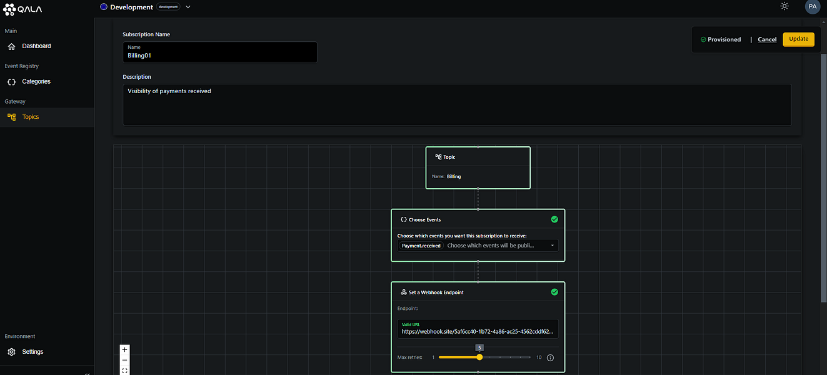This screenshot has width=827, height=375.
Task: Open the PA user avatar
Action: coord(812,7)
